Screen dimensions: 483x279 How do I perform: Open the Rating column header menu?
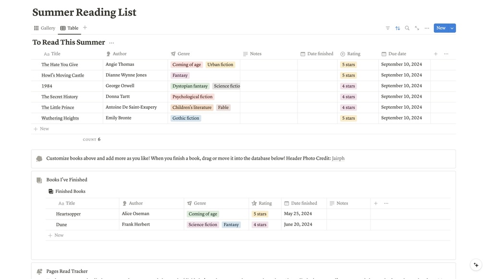(x=353, y=54)
